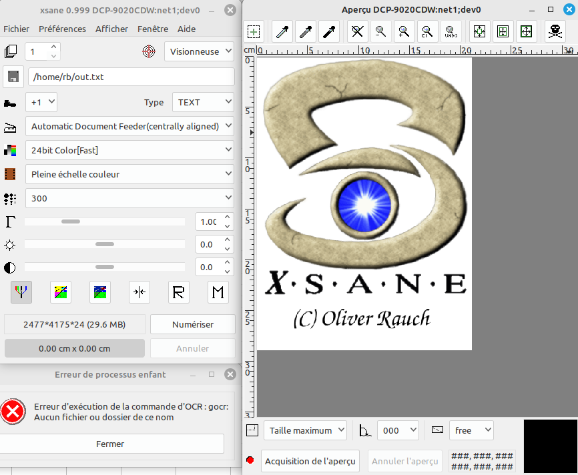578x475 pixels.
Task: Pick the black point pipette
Action: coord(329,32)
